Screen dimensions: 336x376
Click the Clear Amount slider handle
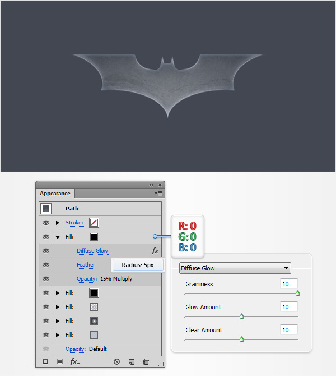pyautogui.click(x=242, y=340)
